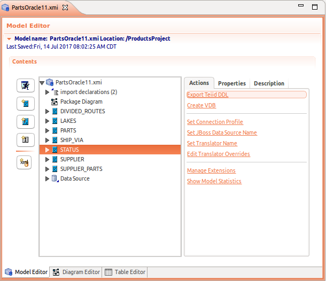This screenshot has width=326, height=281.
Task: Click the PARTS table icon
Action: [x=55, y=130]
